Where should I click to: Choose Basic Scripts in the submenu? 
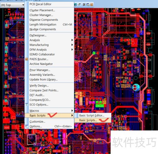(x=88, y=120)
